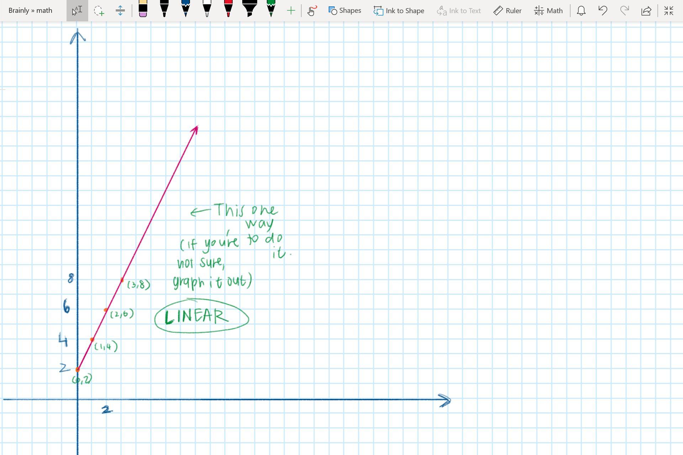Click the Ink to Text button

(x=459, y=11)
